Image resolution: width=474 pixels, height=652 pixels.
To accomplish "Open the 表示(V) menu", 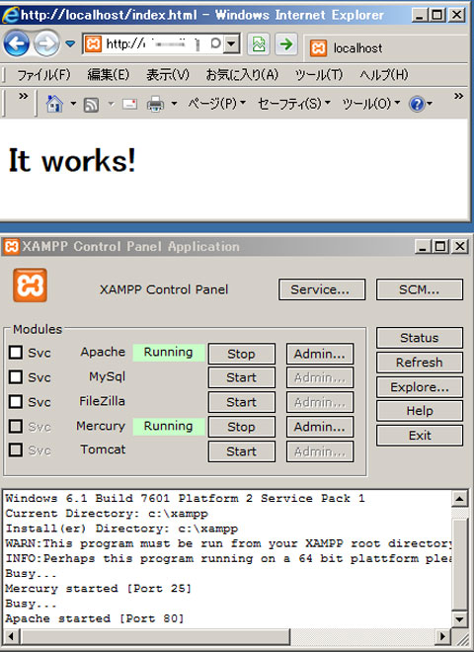I will [x=168, y=75].
